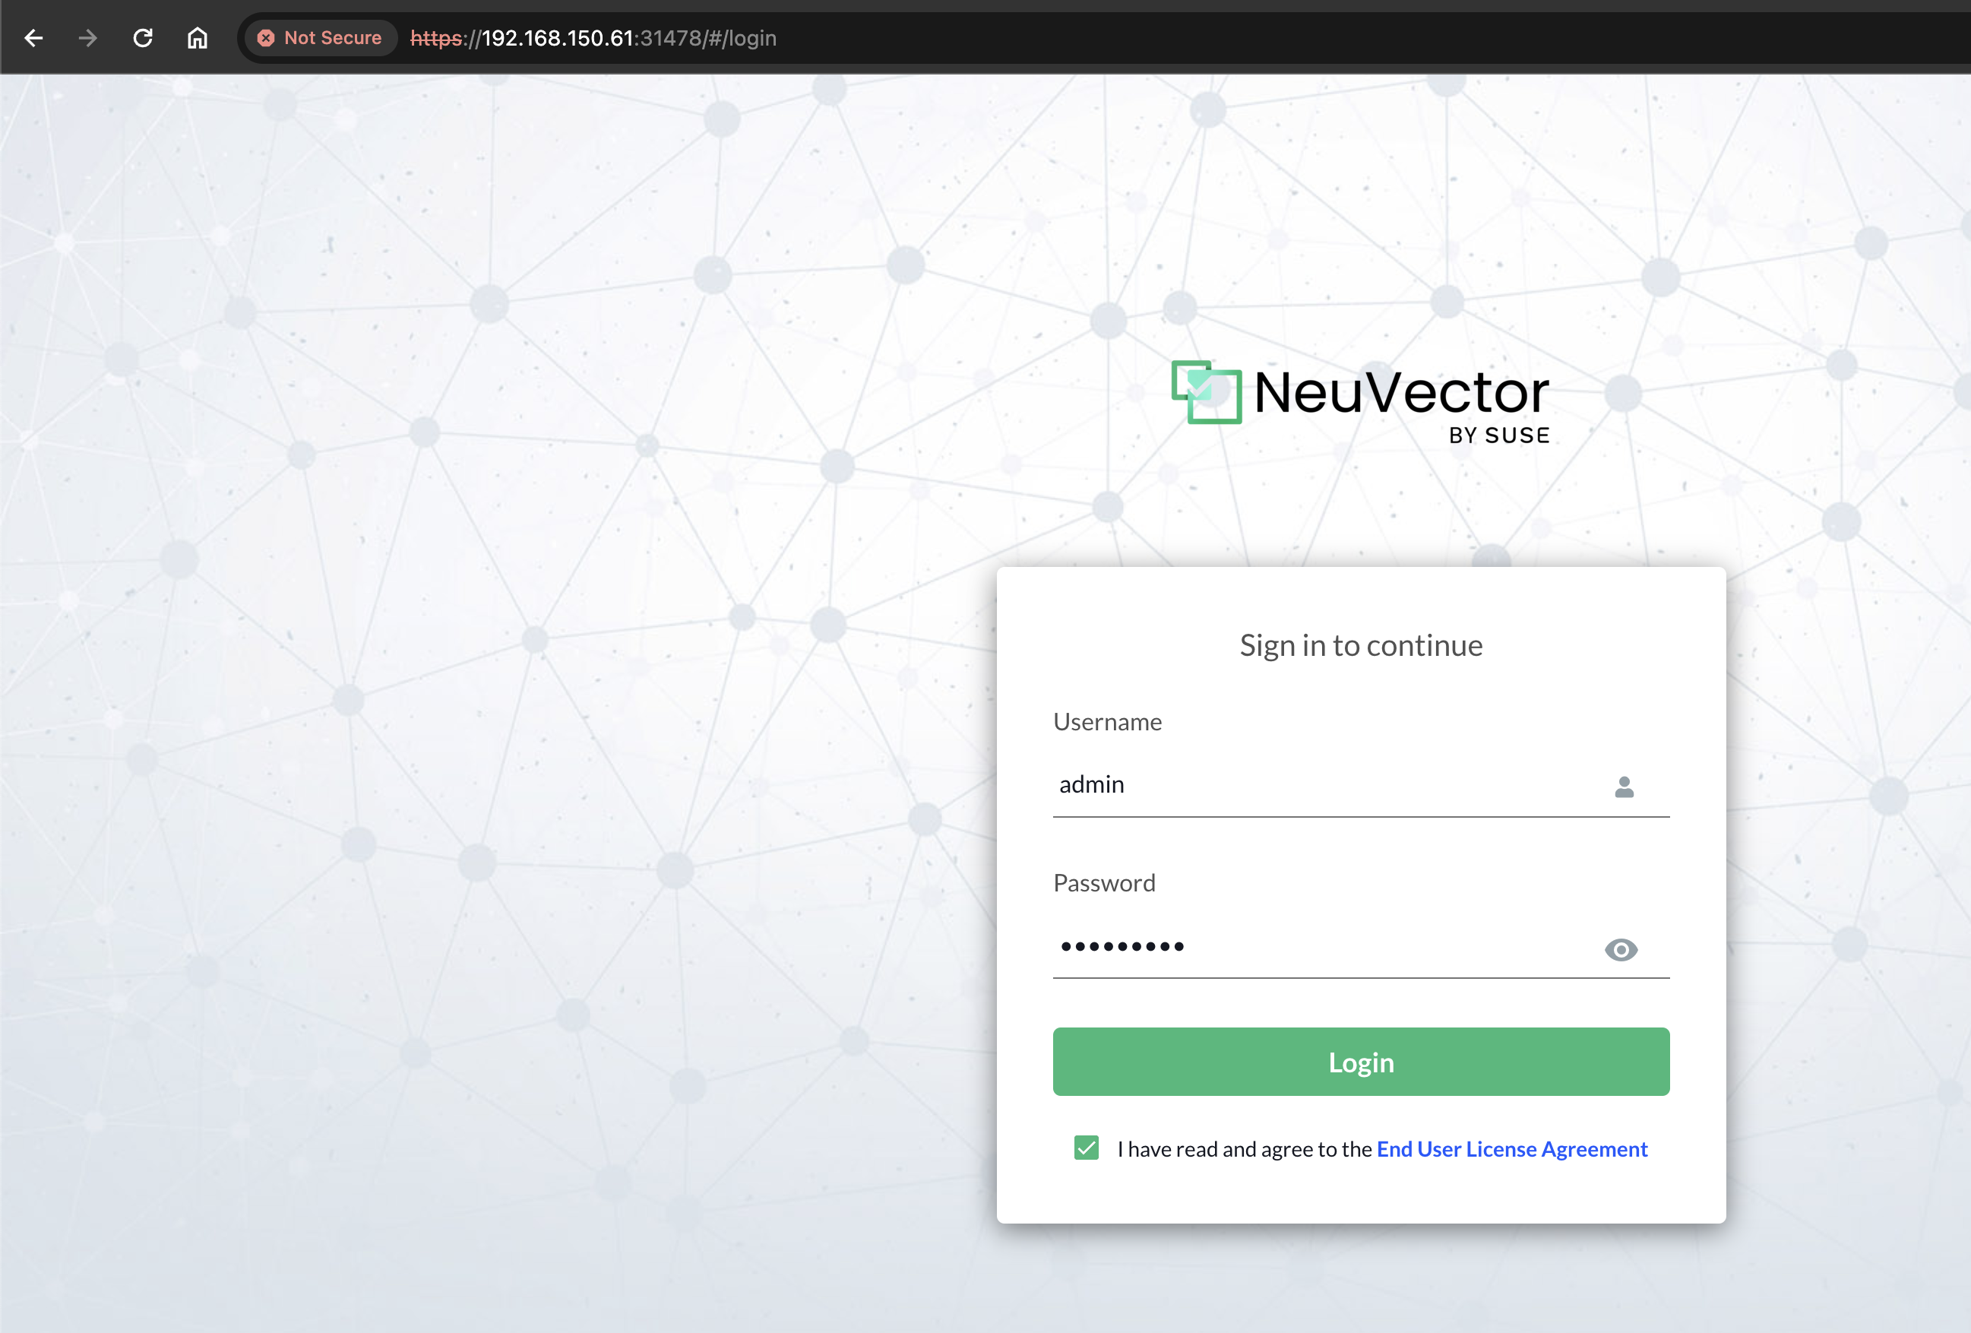Click the user icon in Username field
Viewport: 1971px width, 1333px height.
(1623, 787)
